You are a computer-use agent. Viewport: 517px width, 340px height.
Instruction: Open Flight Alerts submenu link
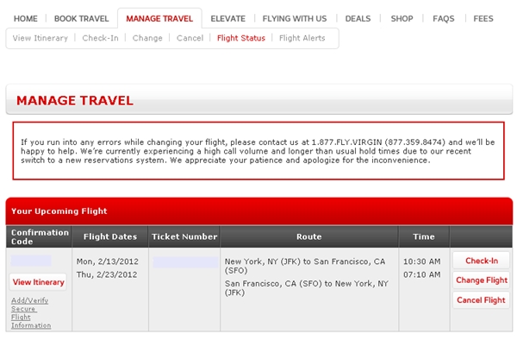tap(302, 38)
